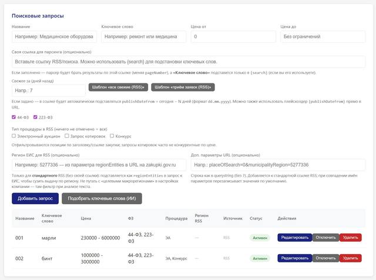
Task: Enable the Электронный аукцион checkbox
Action: [x=14, y=136]
